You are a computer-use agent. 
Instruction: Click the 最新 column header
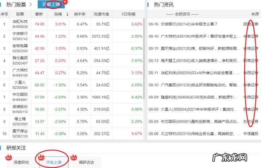(x=39, y=14)
